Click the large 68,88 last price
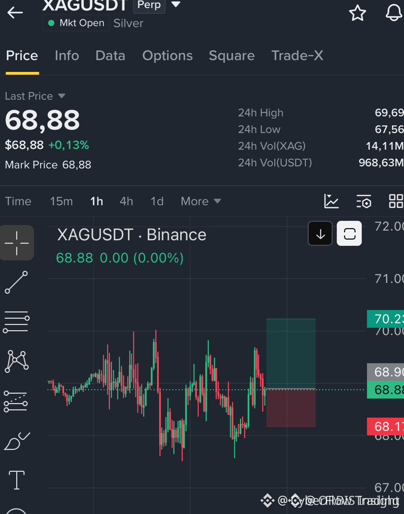This screenshot has width=404, height=514. pyautogui.click(x=42, y=120)
